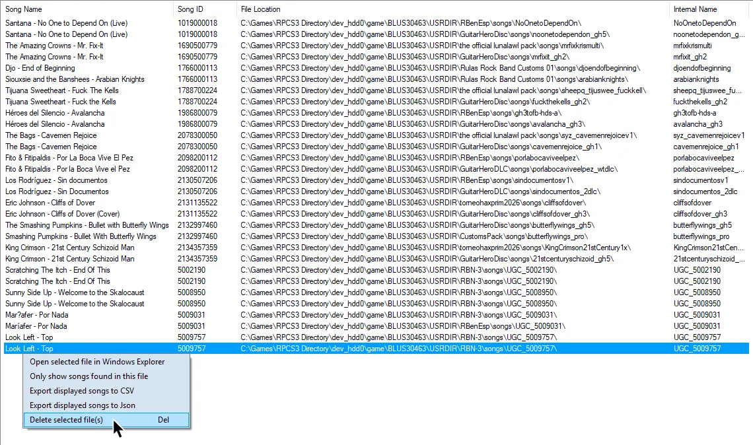
Task: Click internal name avalancha_gh3
Action: (x=698, y=124)
